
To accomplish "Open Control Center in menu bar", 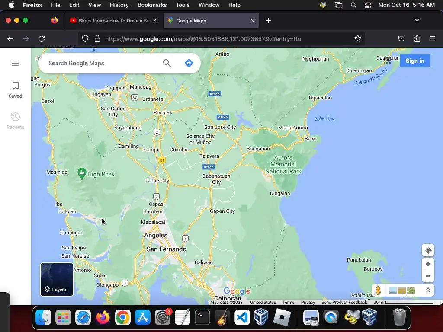I will pos(368,5).
